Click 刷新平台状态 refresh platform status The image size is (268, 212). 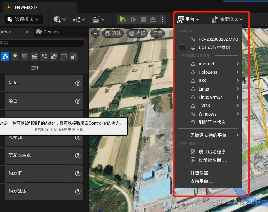pyautogui.click(x=208, y=122)
